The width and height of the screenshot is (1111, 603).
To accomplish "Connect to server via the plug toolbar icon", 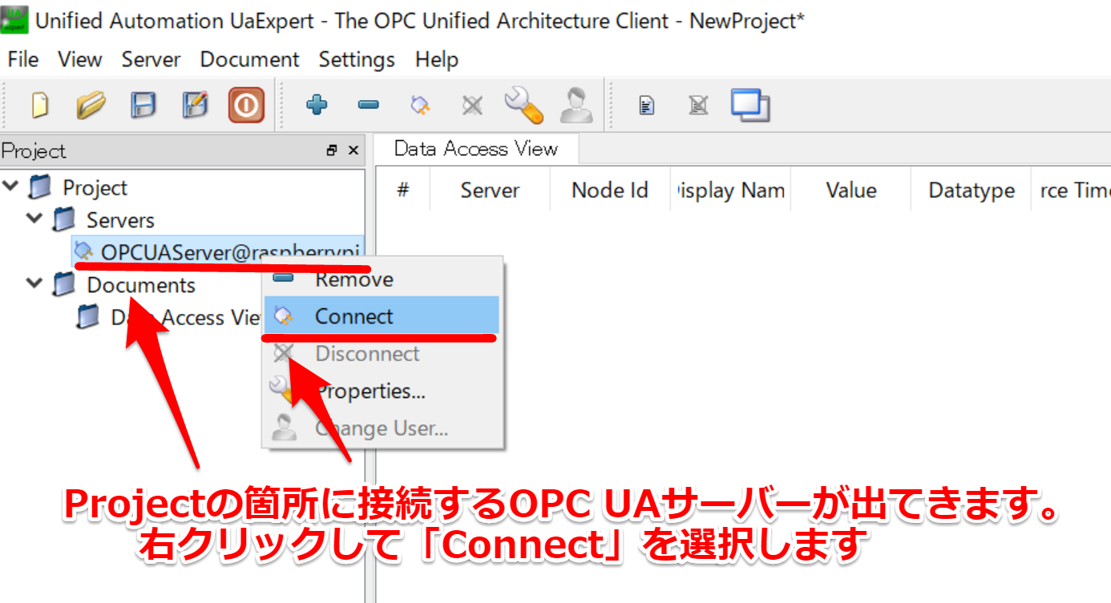I will [x=419, y=104].
